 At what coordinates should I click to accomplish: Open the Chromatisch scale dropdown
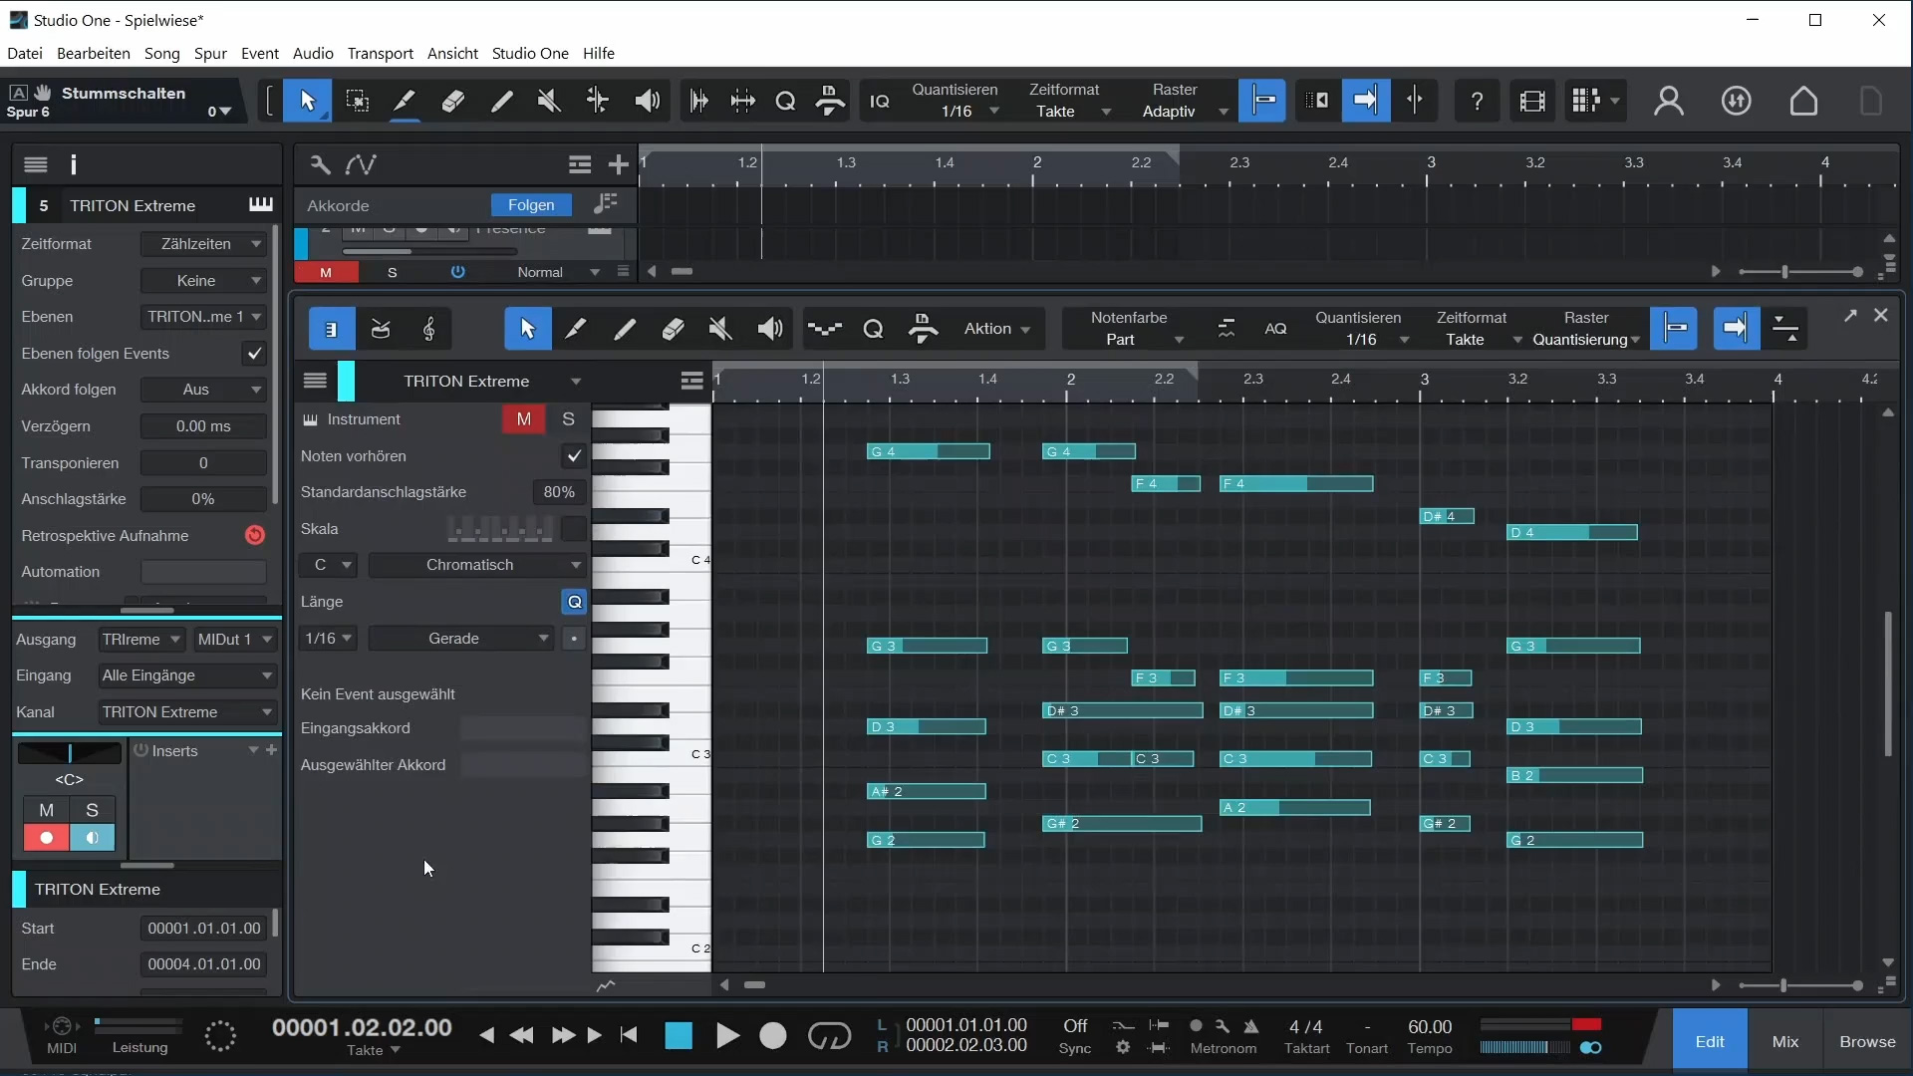point(477,565)
